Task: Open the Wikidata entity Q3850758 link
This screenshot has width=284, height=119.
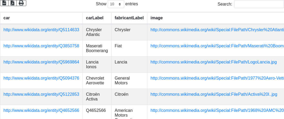Action: tap(41, 46)
